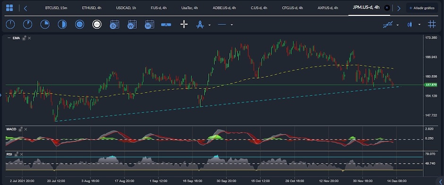444x185 pixels.
Task: Switch to the 1h timeframe icon
Action: click(79, 24)
